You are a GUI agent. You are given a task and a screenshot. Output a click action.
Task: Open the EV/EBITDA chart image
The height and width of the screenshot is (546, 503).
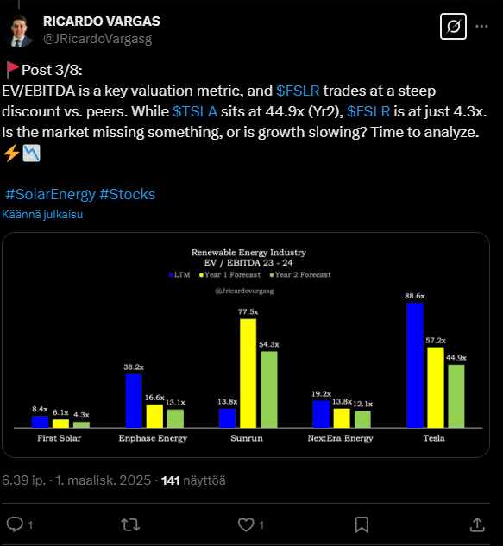click(x=246, y=345)
